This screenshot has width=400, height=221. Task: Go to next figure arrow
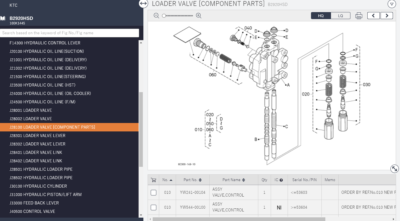(387, 16)
